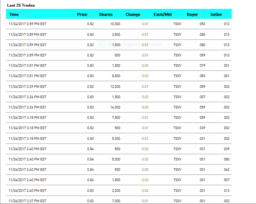
Task: Click buyer 053 in the 8,500-share row
Action: pyautogui.click(x=203, y=76)
